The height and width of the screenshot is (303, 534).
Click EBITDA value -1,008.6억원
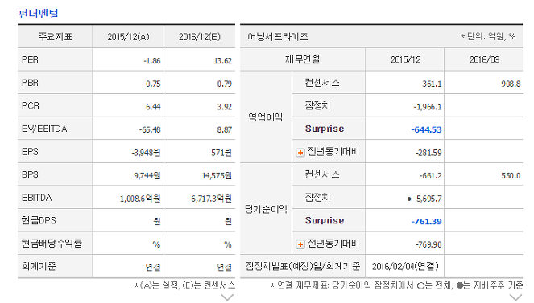(139, 199)
